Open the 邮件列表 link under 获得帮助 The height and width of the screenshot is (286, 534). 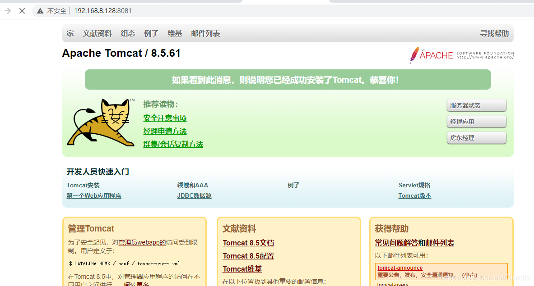coord(440,243)
